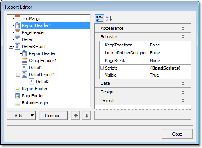The image size is (202, 148).
Task: Click the Data category header text
Action: [x=105, y=83]
